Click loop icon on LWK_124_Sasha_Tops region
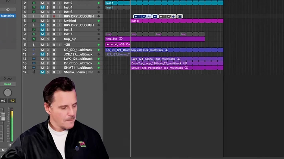This screenshot has height=159, width=284. pyautogui.click(x=178, y=59)
